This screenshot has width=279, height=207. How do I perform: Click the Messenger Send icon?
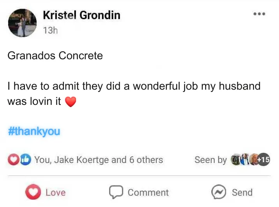(x=219, y=192)
